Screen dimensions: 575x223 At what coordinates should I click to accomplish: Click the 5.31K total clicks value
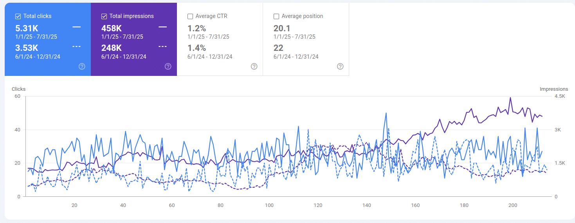[27, 28]
